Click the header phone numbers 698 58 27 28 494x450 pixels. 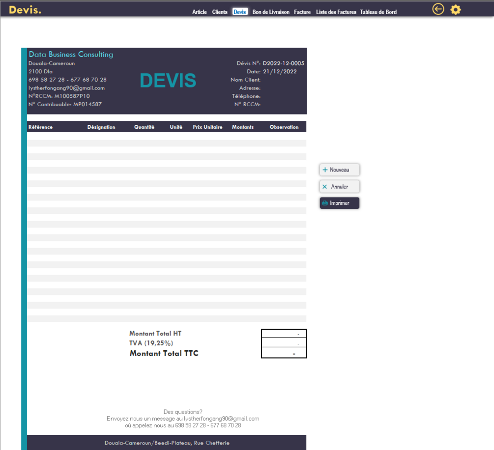67,80
